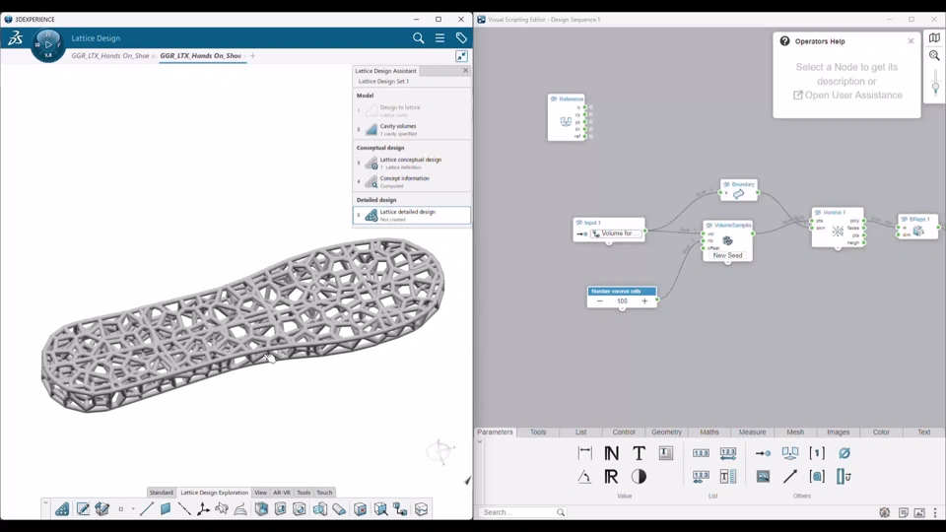The image size is (946, 532).
Task: Toggle visibility eye on VolumeSampling node
Action: [709, 225]
